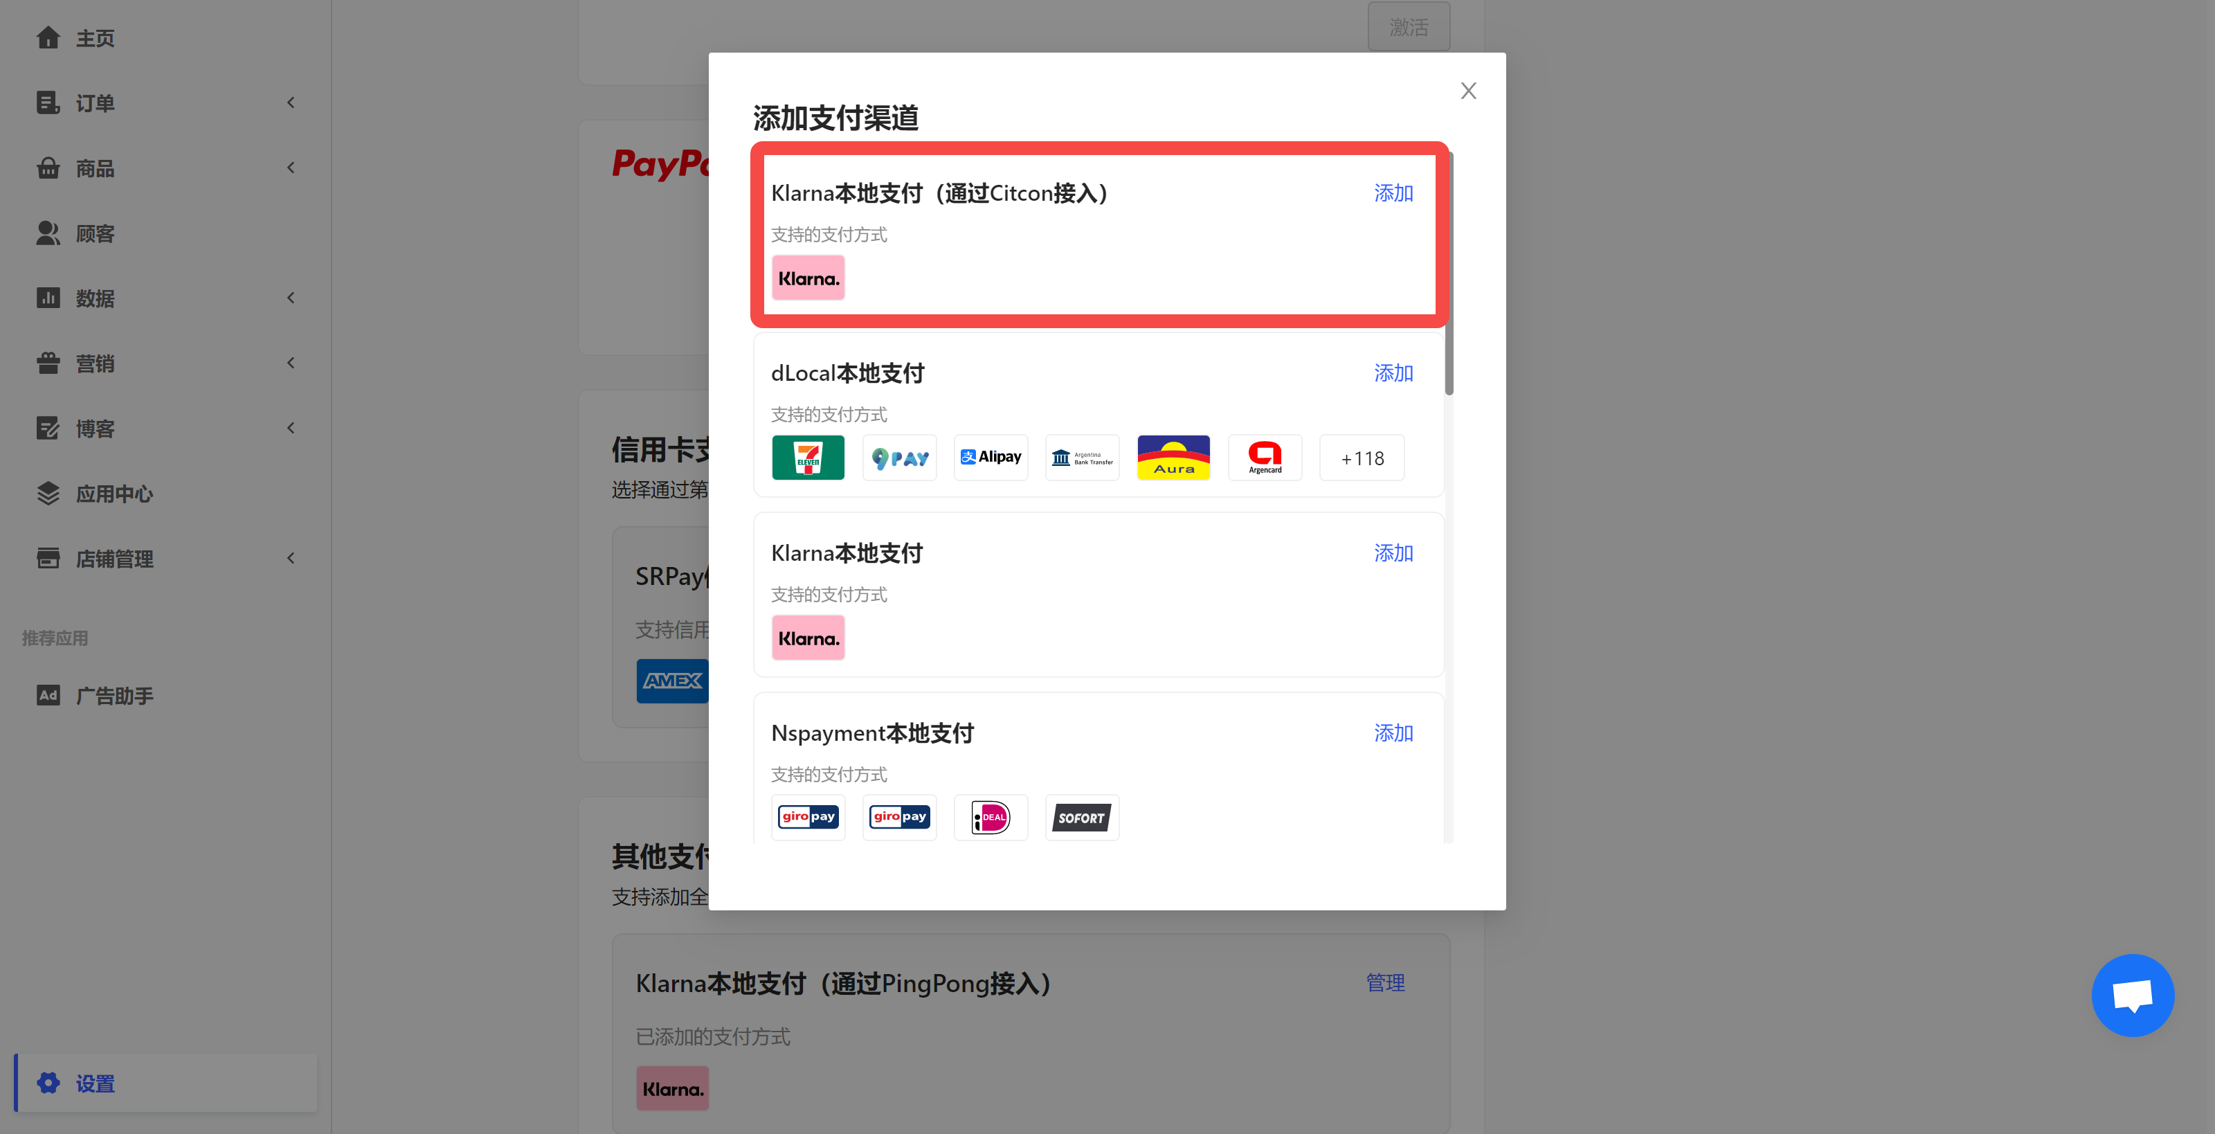Click the 7-Eleven payment logo

point(808,458)
